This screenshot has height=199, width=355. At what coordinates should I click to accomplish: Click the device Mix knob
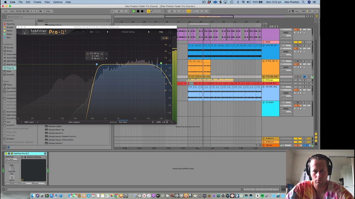(x=12, y=177)
